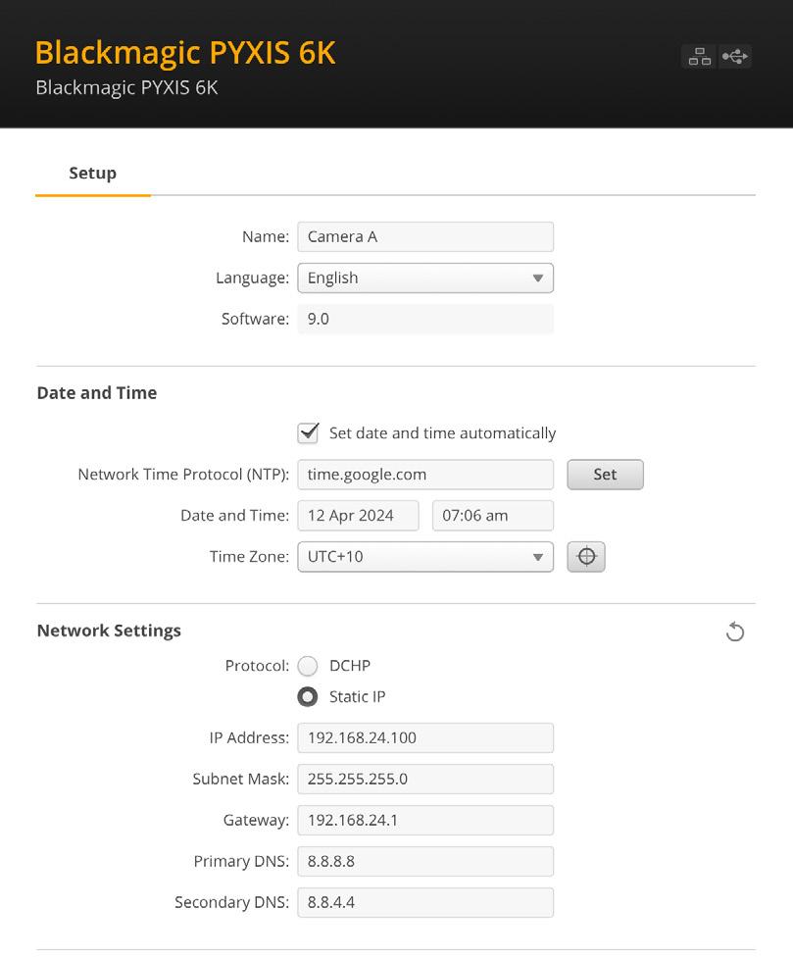
Task: Uncheck Set date and time automatically
Action: click(x=309, y=432)
